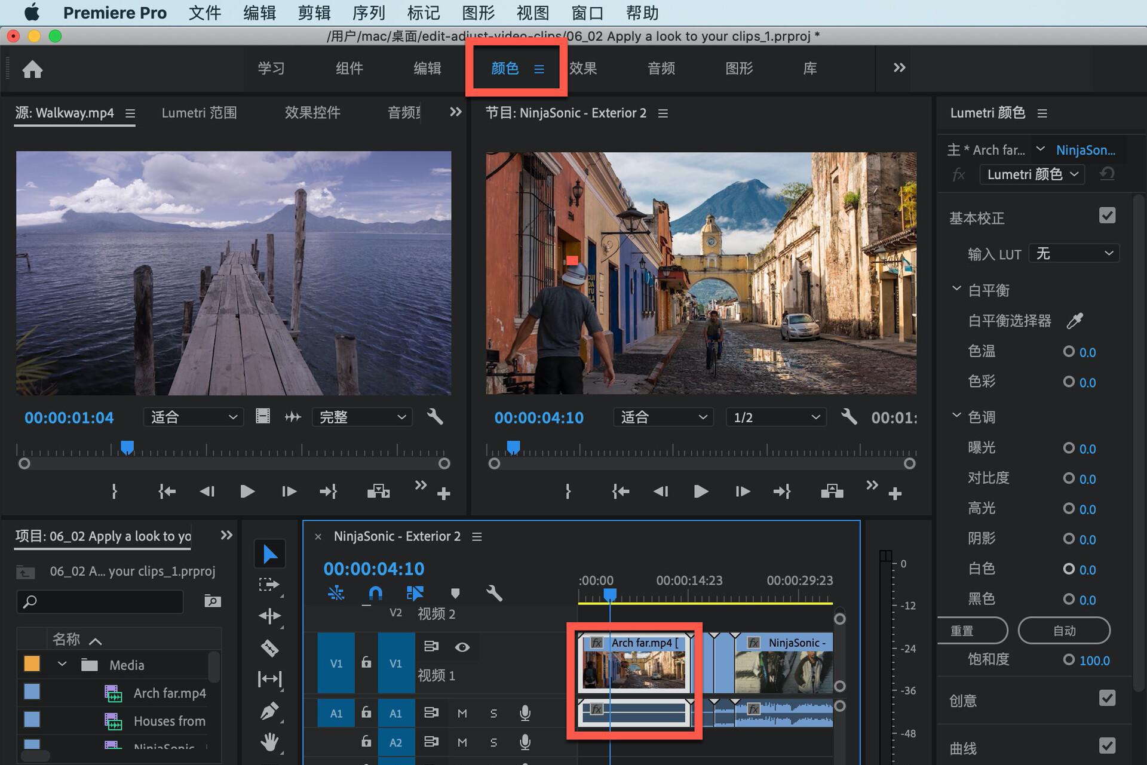This screenshot has width=1147, height=765.
Task: Collapse the 白平衡 section
Action: pos(956,289)
